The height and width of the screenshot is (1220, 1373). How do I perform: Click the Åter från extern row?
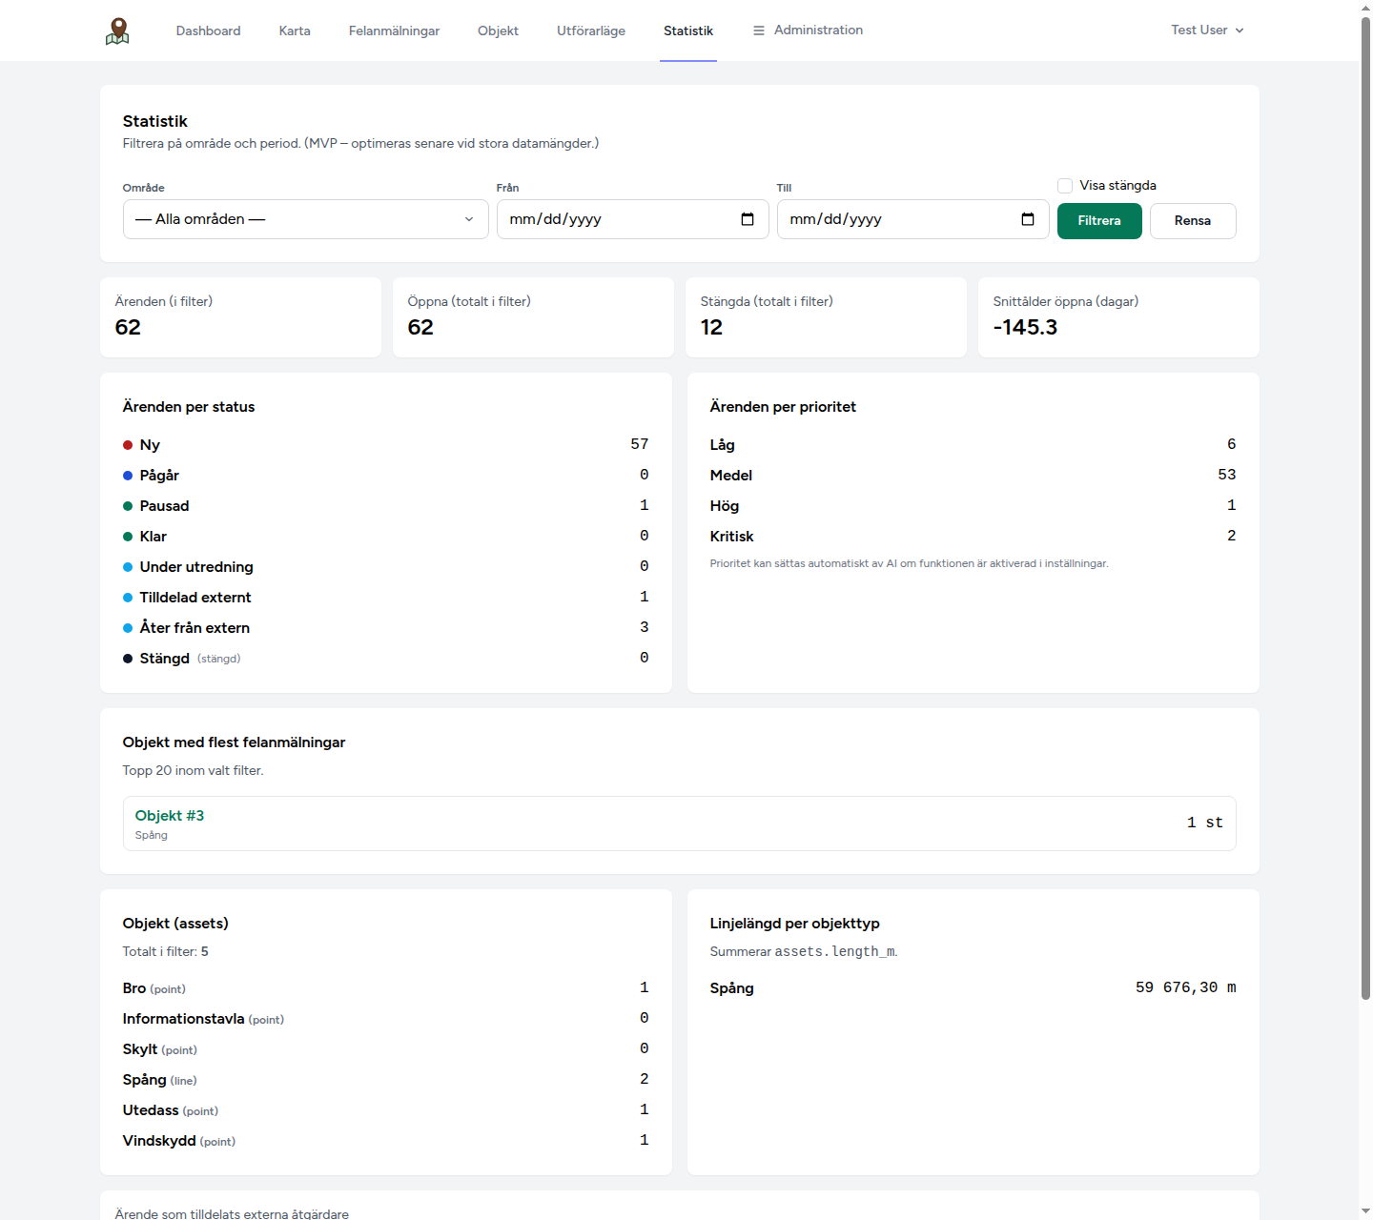tap(386, 628)
